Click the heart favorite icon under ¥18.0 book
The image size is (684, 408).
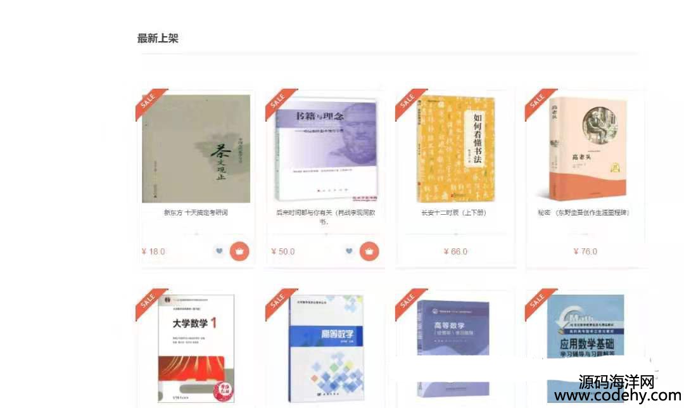tap(219, 251)
